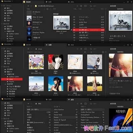Open first column header dropdown in bottom window
This screenshot has height=133, width=133.
click(29, 107)
